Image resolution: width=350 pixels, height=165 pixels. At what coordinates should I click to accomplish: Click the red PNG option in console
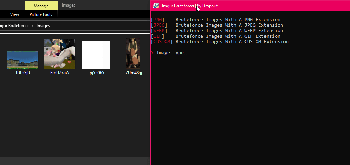[158, 20]
